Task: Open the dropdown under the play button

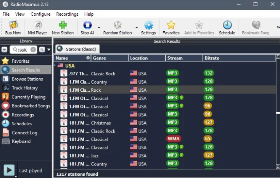Action: click(x=16, y=176)
